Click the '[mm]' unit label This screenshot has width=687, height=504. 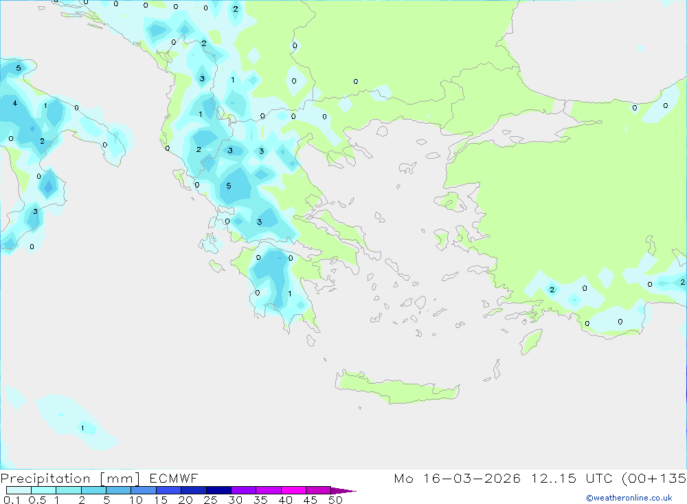tap(120, 479)
